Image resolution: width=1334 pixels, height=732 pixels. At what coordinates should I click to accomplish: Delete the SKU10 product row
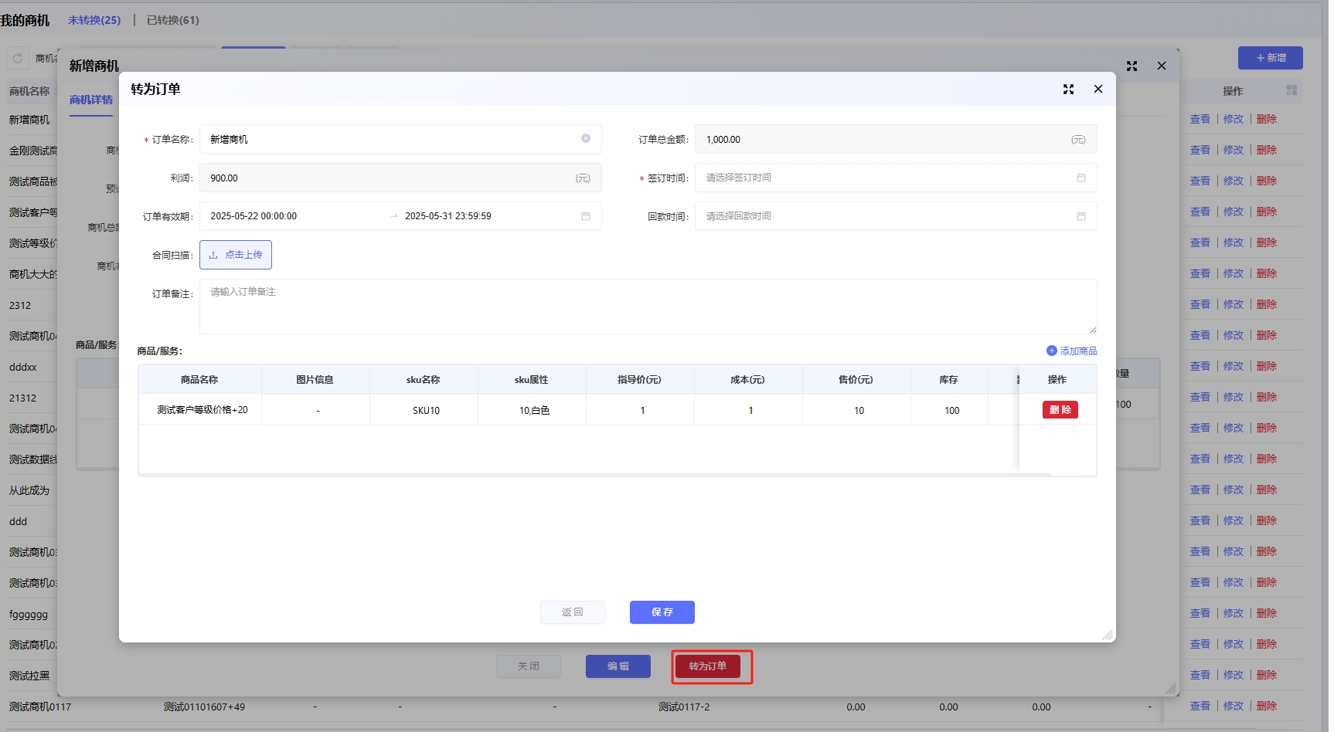tap(1060, 410)
